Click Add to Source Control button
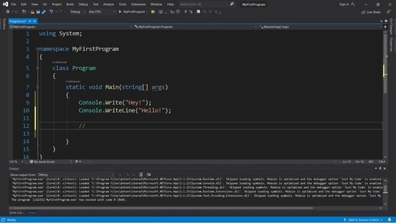396x223 pixels. [363, 220]
